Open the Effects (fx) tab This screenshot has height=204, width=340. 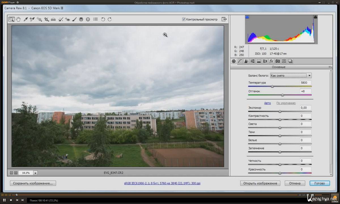click(x=271, y=61)
